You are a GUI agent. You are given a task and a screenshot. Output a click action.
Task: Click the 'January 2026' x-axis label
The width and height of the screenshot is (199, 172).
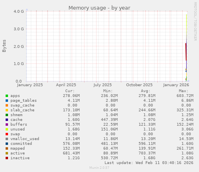coord(176,85)
